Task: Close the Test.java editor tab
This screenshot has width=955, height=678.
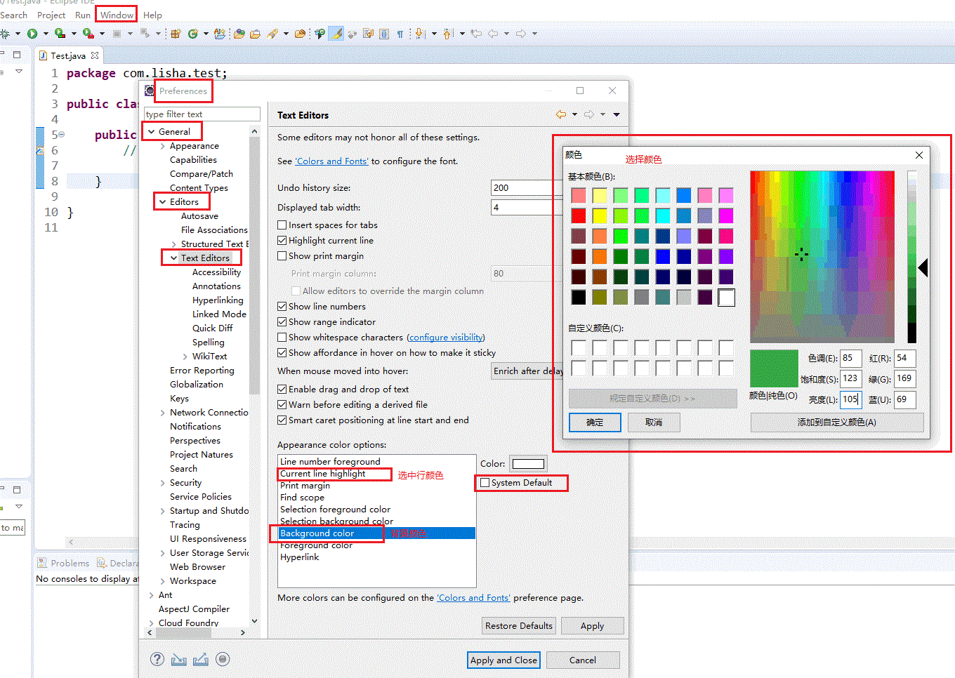Action: (95, 55)
